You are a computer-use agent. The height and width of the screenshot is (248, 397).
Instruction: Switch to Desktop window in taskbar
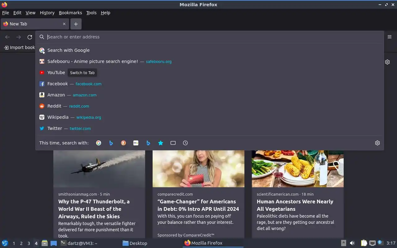[x=151, y=243]
